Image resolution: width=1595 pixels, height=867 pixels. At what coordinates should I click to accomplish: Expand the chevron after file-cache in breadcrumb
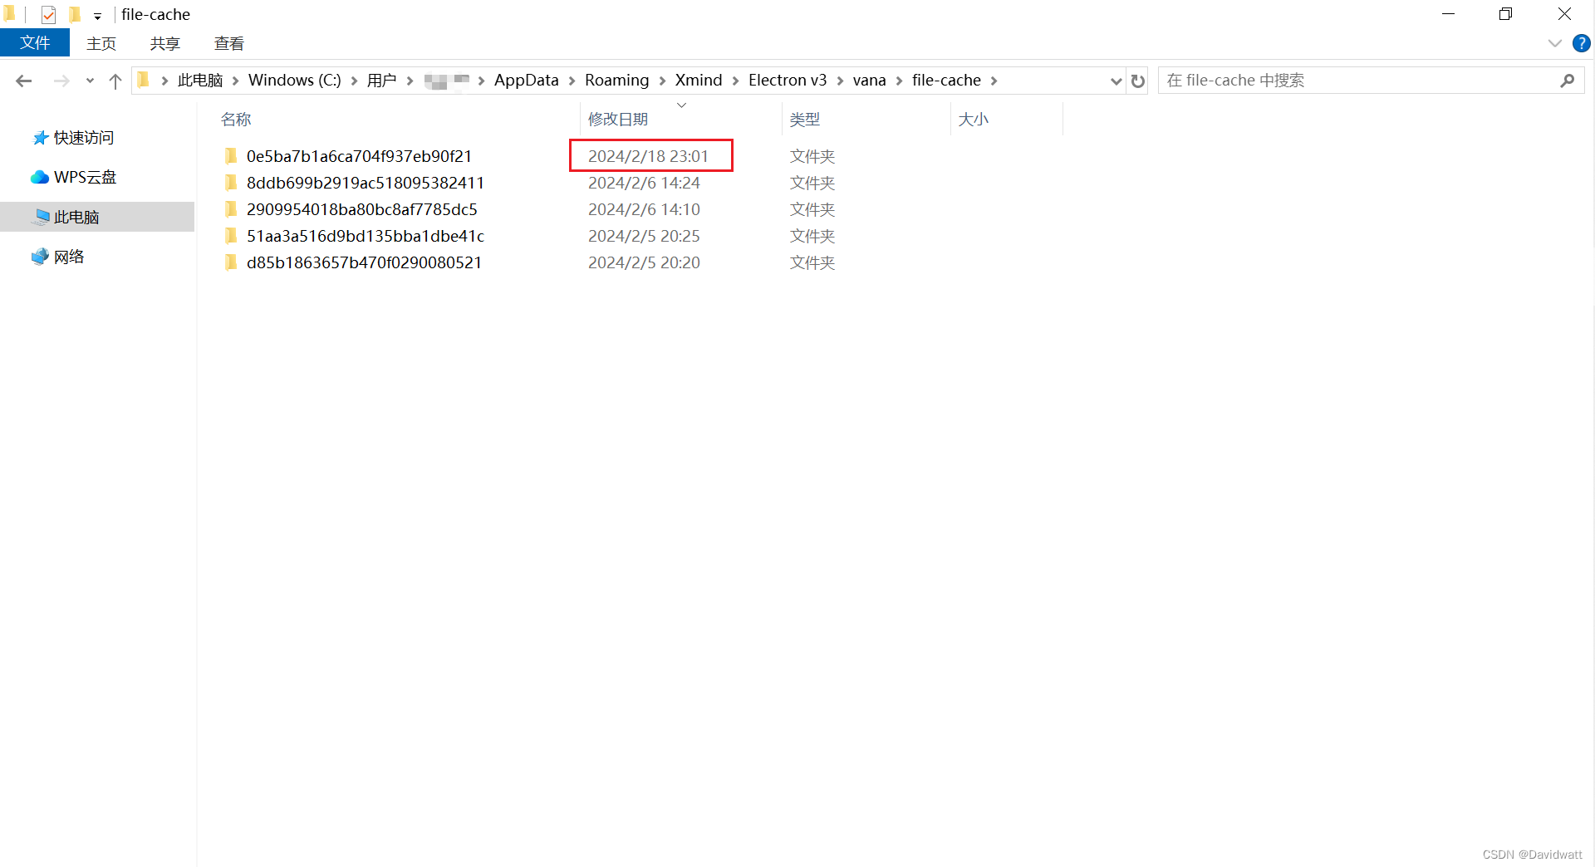point(994,81)
